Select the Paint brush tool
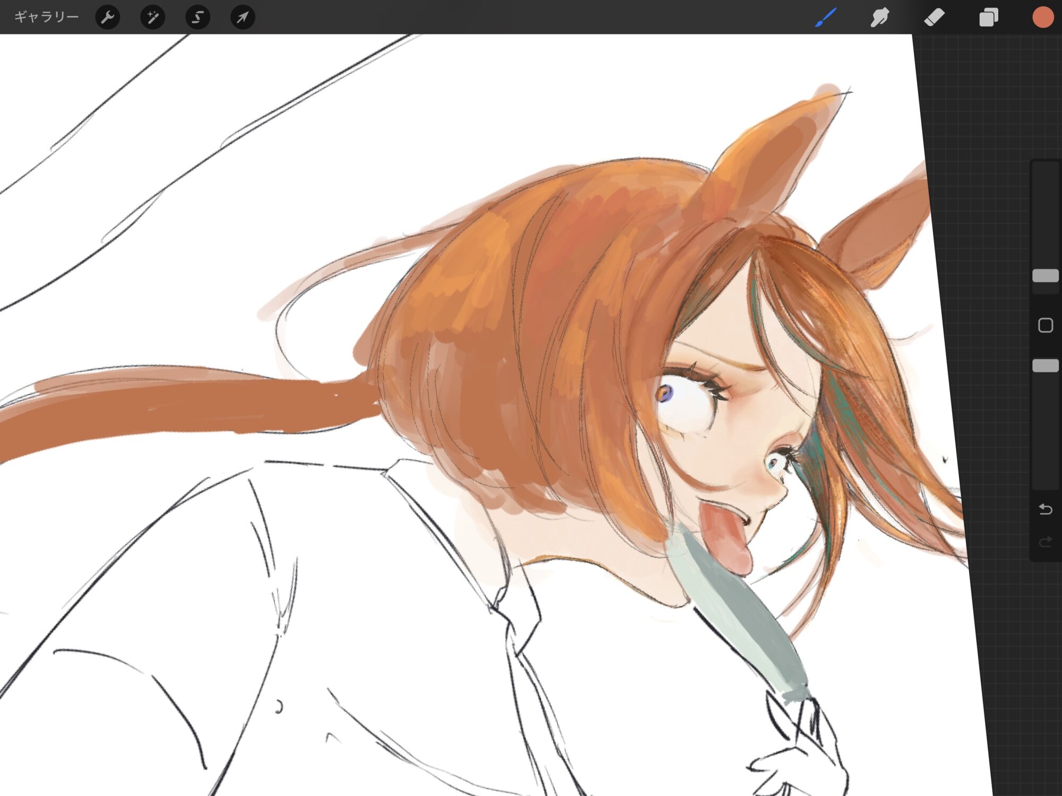This screenshot has height=796, width=1062. pyautogui.click(x=826, y=18)
